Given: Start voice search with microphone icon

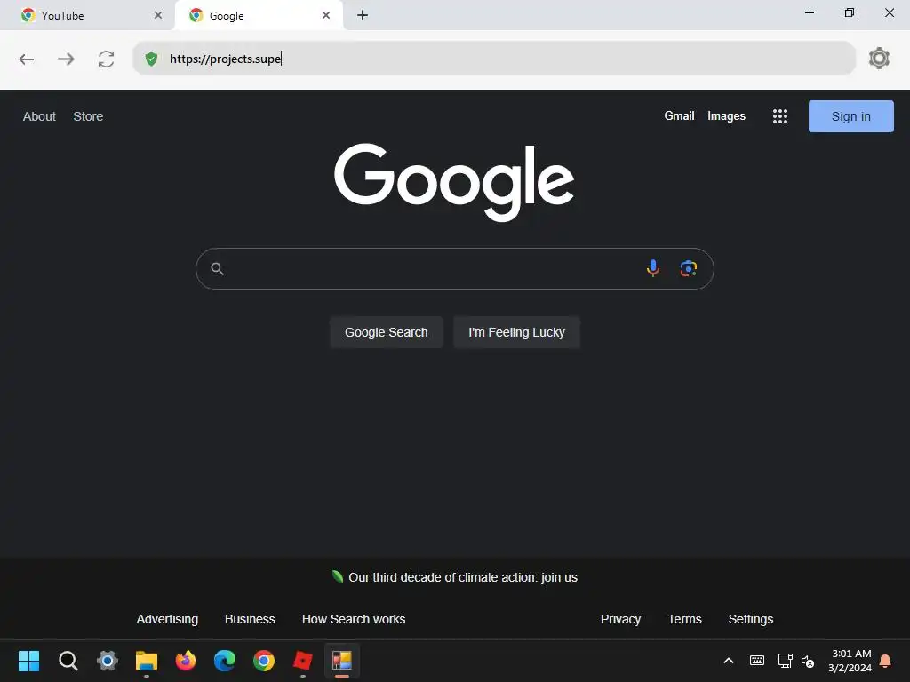Looking at the screenshot, I should coord(653,268).
